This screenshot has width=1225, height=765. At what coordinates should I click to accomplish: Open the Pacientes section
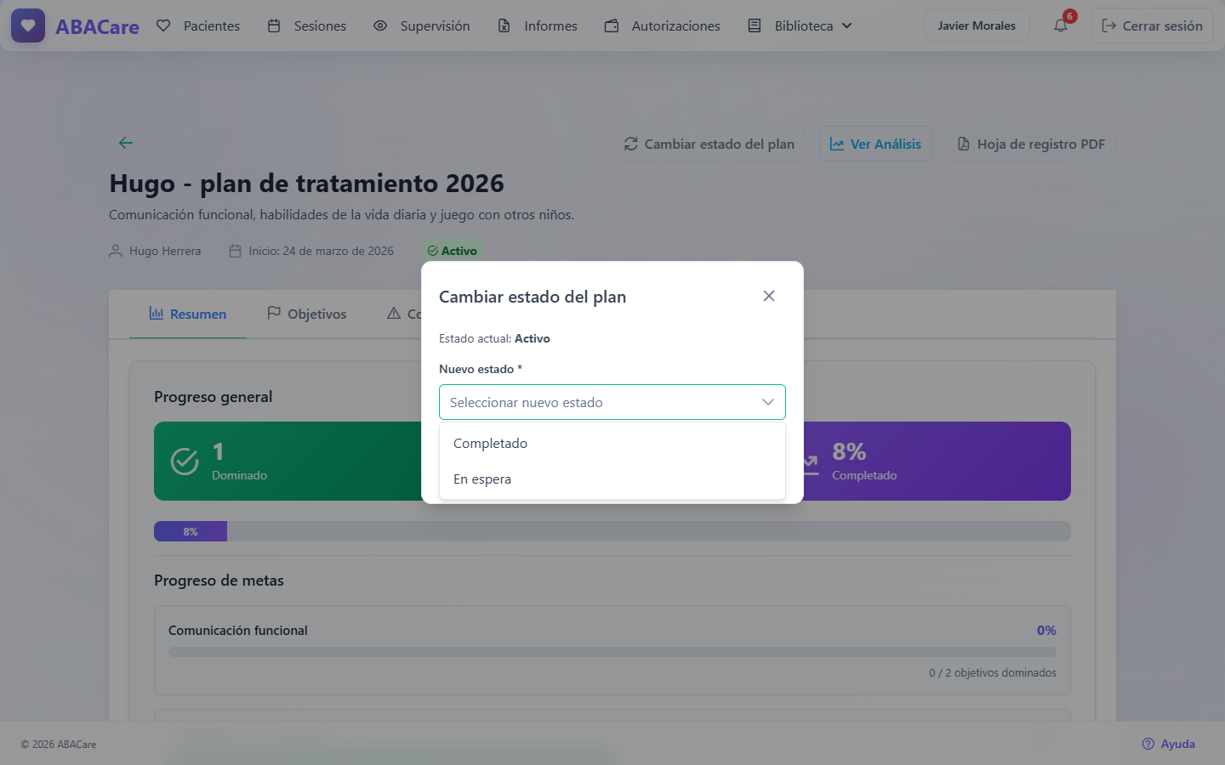[198, 25]
